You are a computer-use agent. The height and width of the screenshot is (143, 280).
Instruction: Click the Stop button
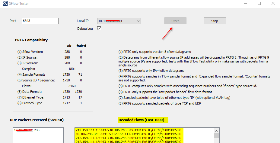click(215, 21)
